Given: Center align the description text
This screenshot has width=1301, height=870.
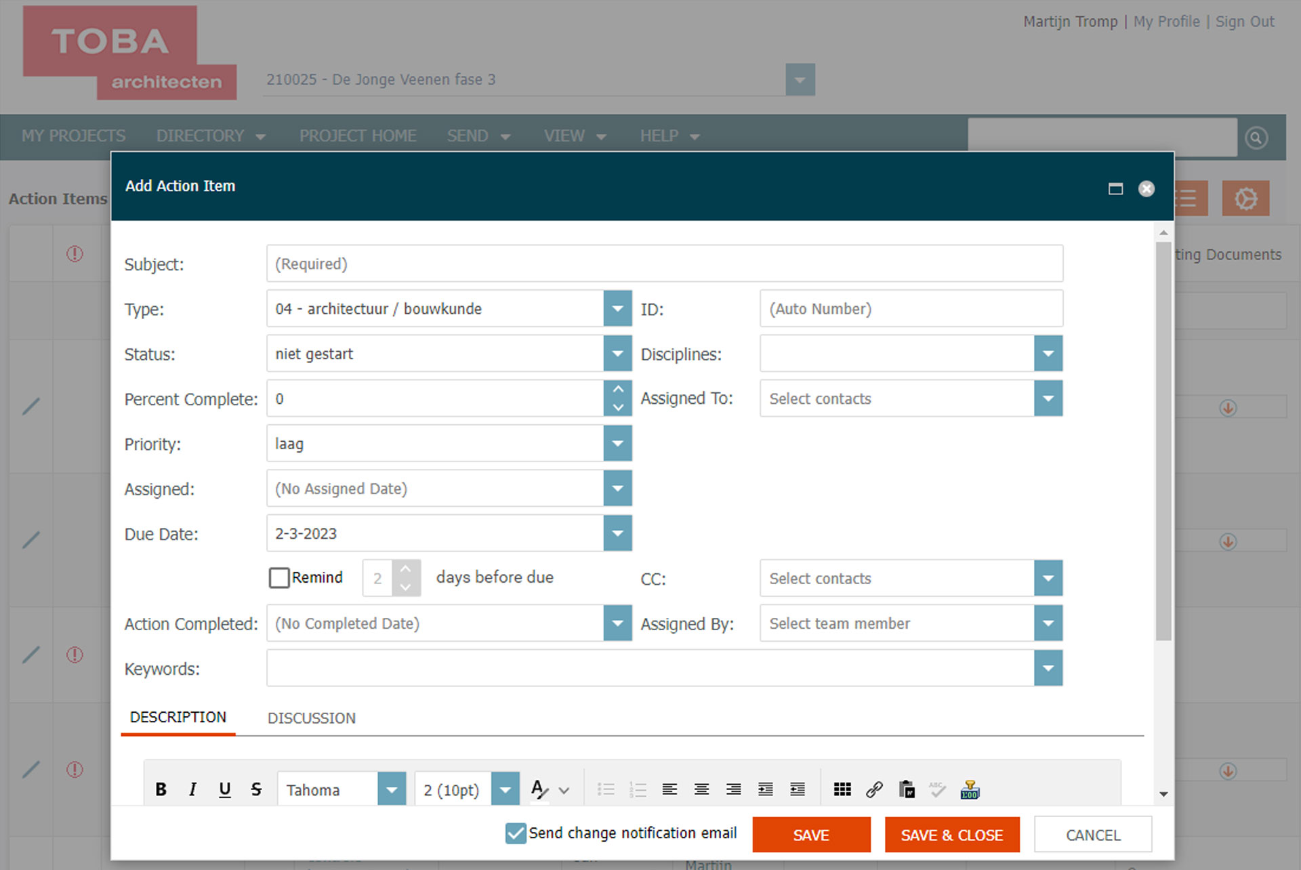Looking at the screenshot, I should [701, 789].
